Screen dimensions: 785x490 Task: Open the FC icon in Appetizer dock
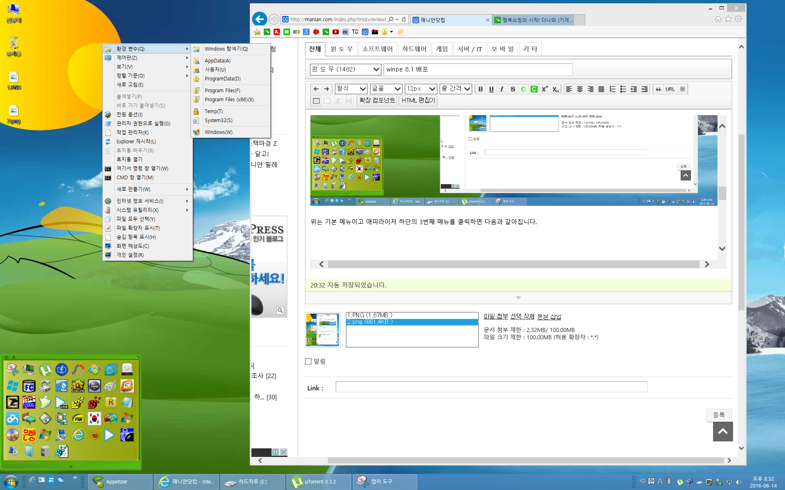(x=29, y=386)
